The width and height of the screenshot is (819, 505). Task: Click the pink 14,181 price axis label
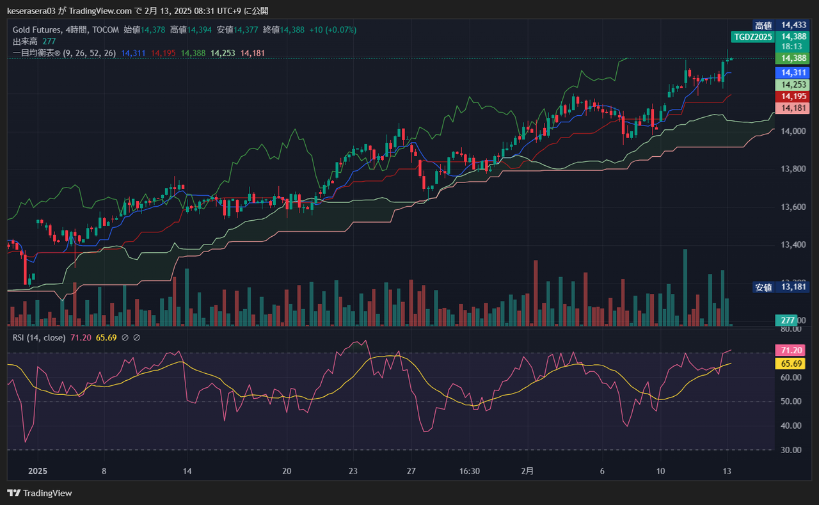click(793, 108)
